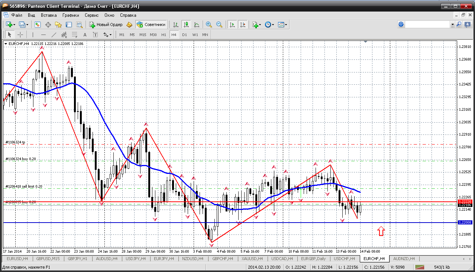The height and width of the screenshot is (272, 475).
Task: Open the Справка menu
Action: tap(128, 15)
